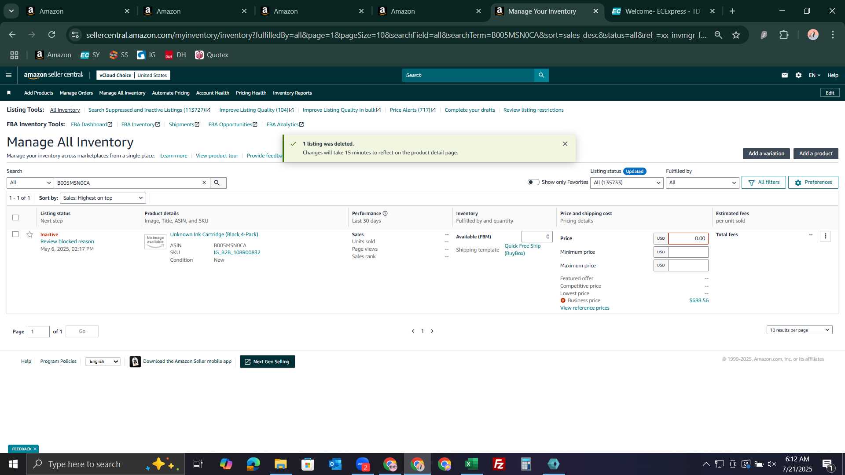845x475 pixels.
Task: Open the settings gear in the header
Action: pyautogui.click(x=798, y=75)
